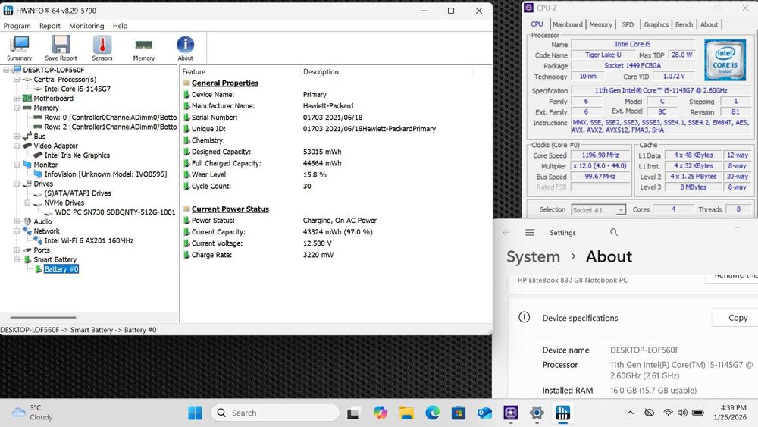Collapse the Central Processor(s) node
The image size is (758, 427).
point(17,80)
